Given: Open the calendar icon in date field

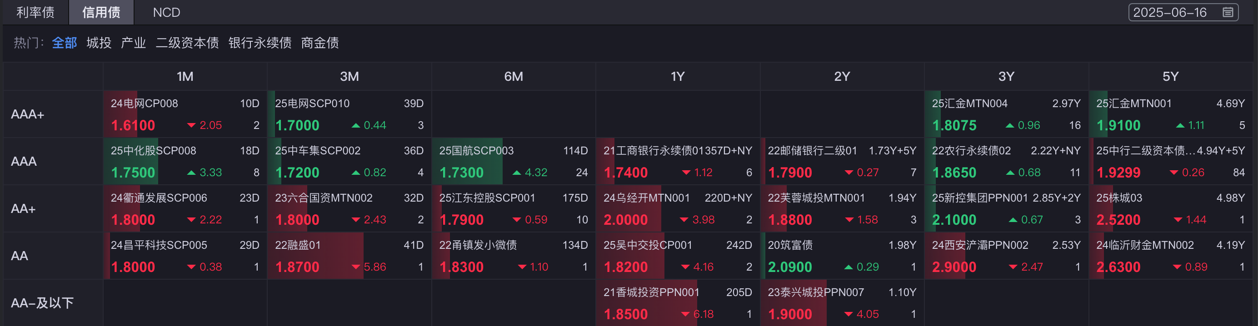Looking at the screenshot, I should pyautogui.click(x=1228, y=12).
